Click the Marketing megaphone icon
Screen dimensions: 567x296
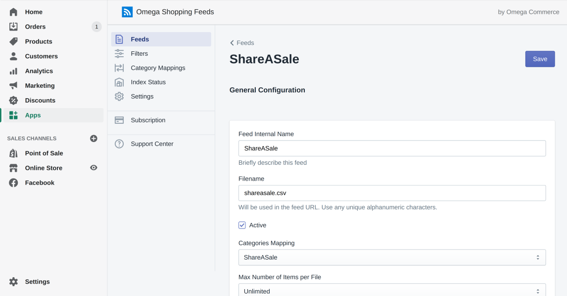pyautogui.click(x=13, y=86)
